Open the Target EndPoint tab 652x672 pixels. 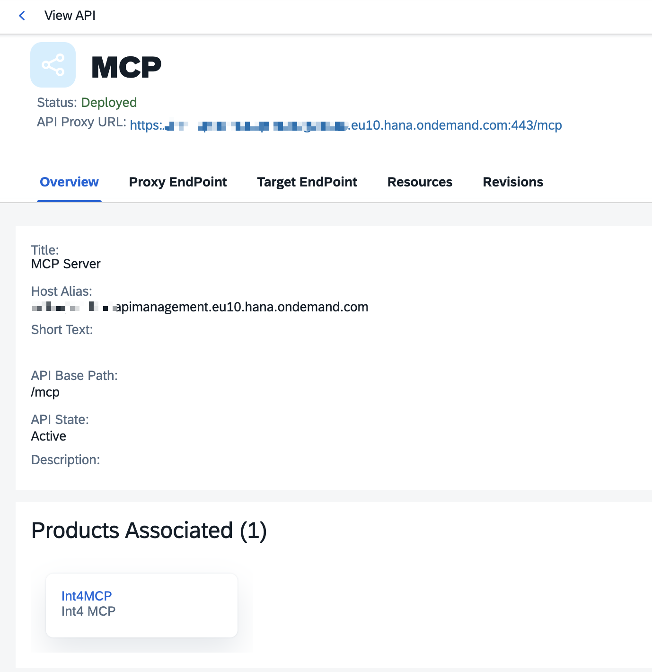pyautogui.click(x=307, y=182)
